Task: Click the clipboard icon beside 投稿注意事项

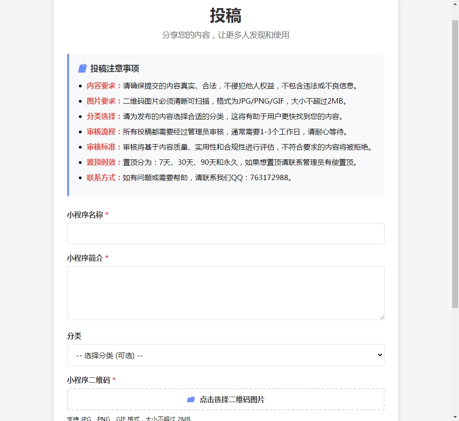Action: [82, 68]
